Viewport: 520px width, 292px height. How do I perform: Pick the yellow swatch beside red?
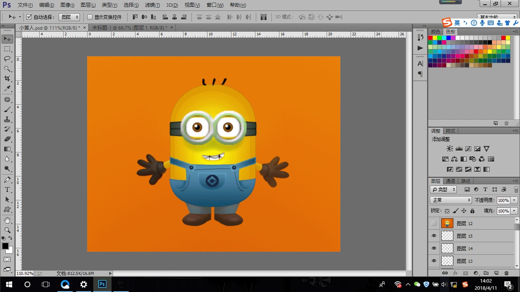coord(435,38)
